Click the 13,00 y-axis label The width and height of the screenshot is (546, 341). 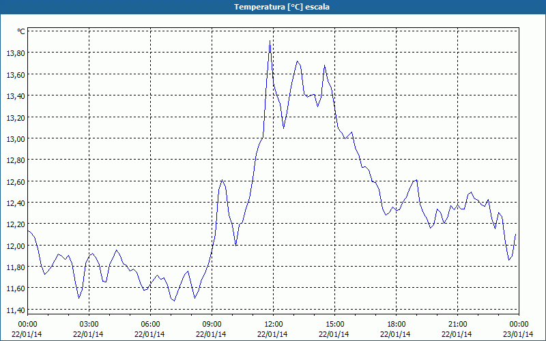[x=15, y=139]
